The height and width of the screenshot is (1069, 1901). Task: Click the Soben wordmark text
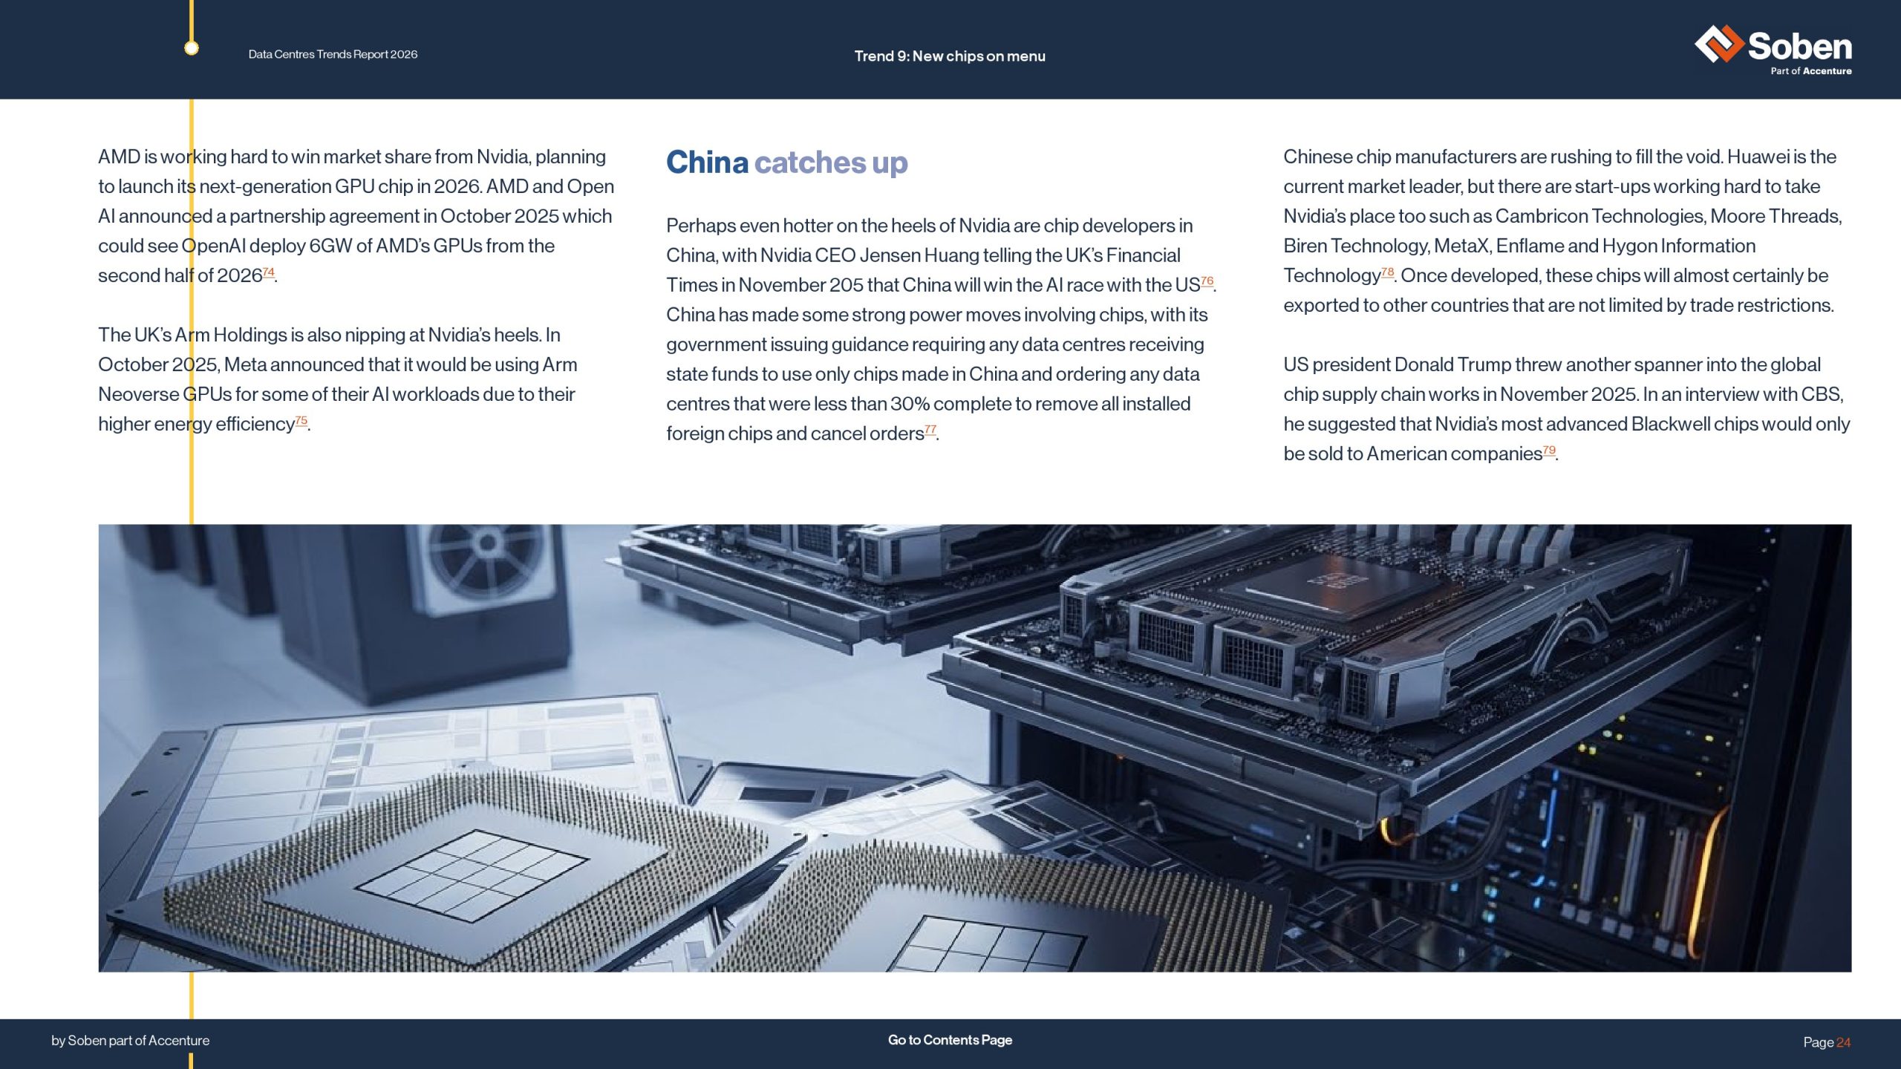pyautogui.click(x=1799, y=46)
